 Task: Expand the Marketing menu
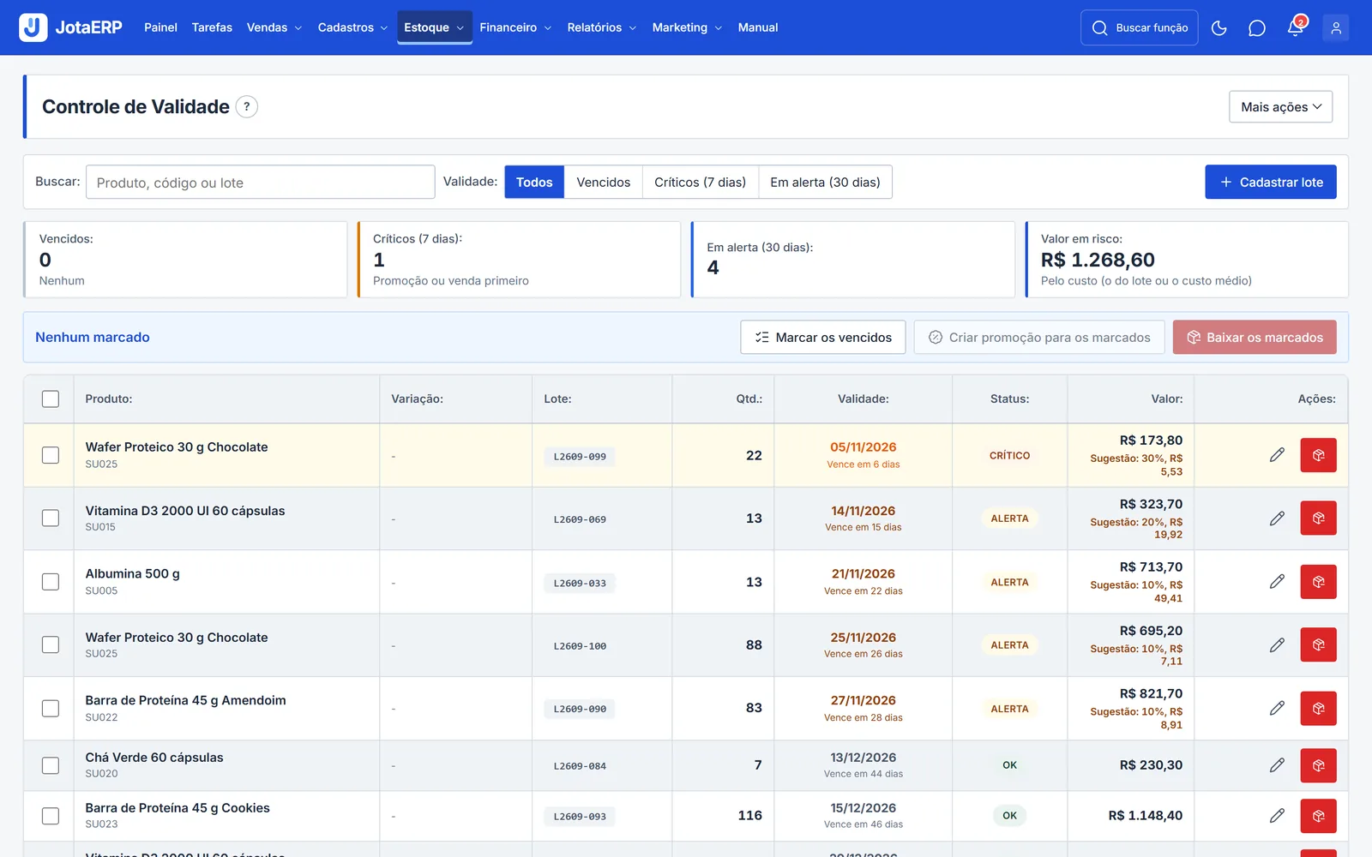(687, 27)
